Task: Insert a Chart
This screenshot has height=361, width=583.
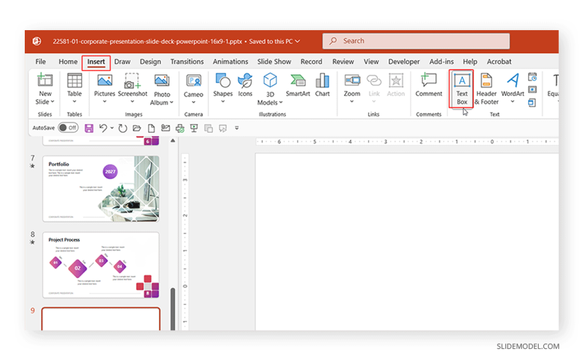Action: pyautogui.click(x=322, y=86)
